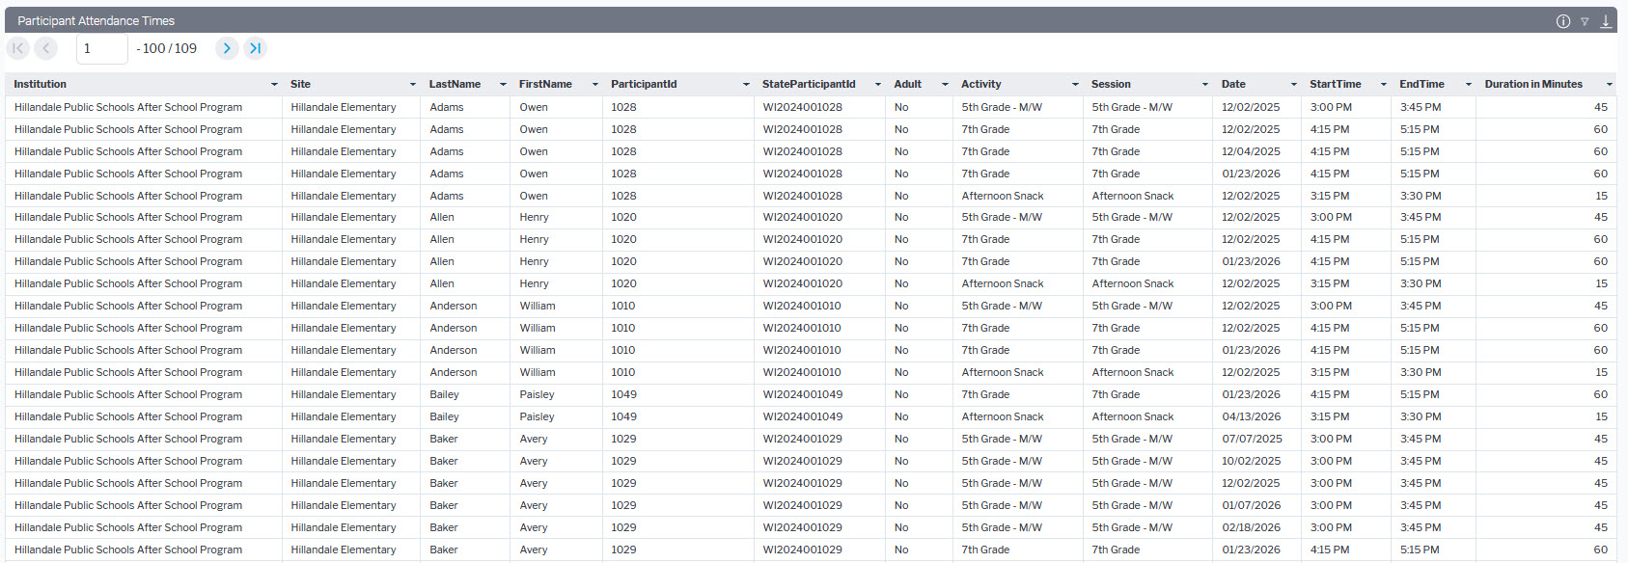This screenshot has width=1628, height=563.
Task: Click 'Allen' in the Afternoon Snack row
Action: coord(442,283)
